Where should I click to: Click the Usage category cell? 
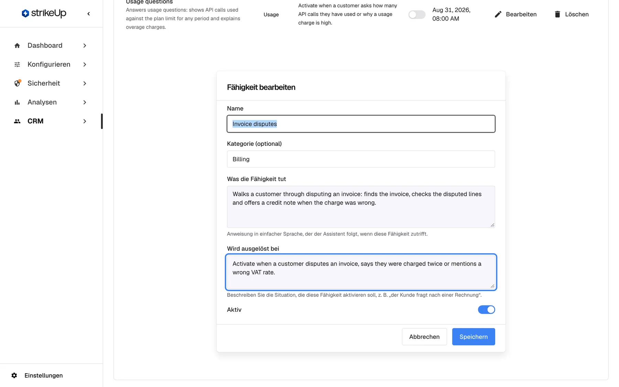coord(271,14)
